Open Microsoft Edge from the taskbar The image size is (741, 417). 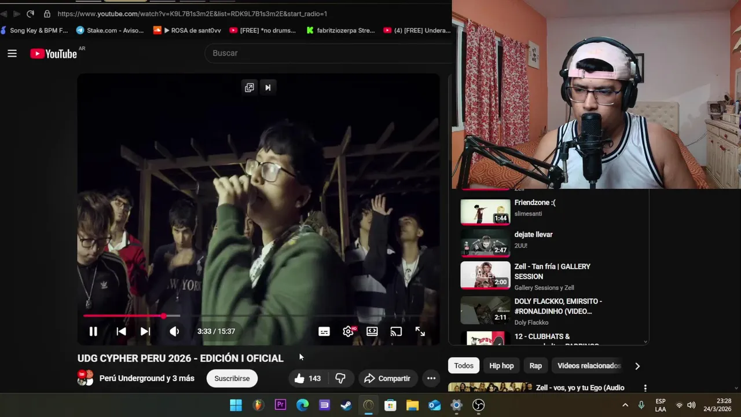[x=302, y=405]
